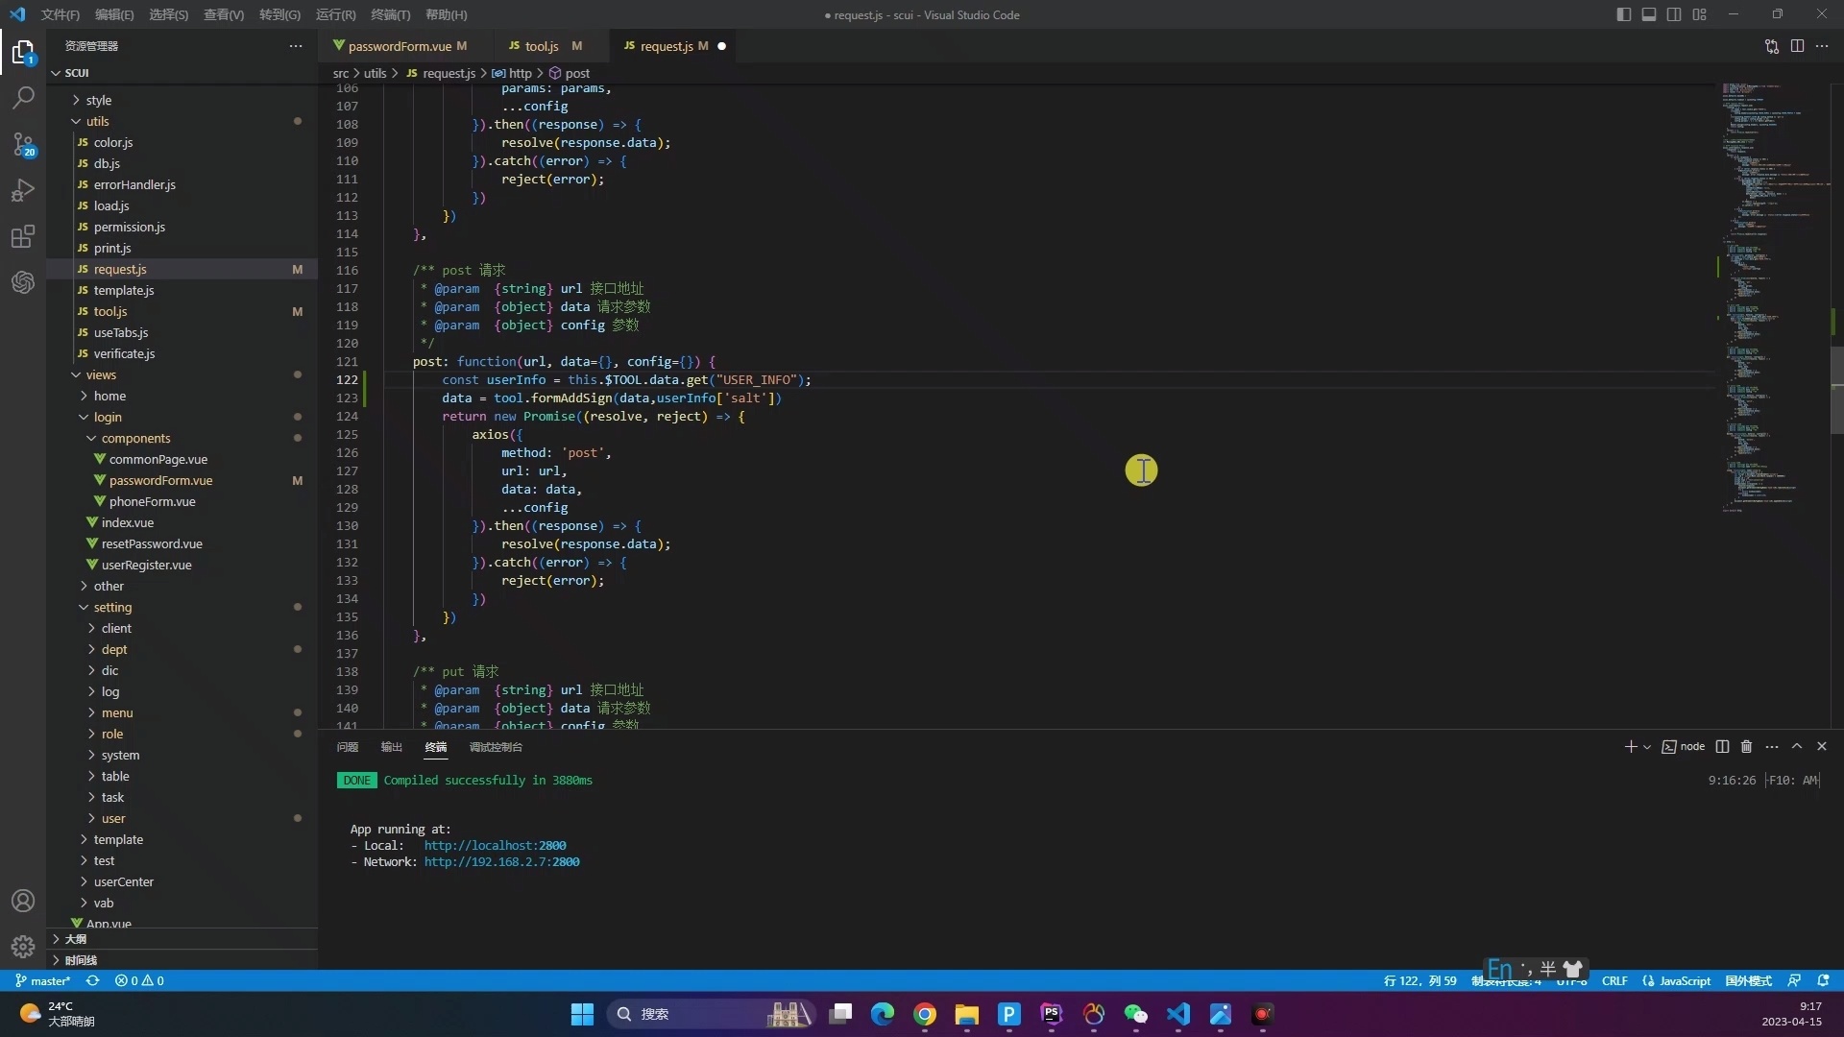This screenshot has width=1844, height=1037.
Task: Kill the terminal with the trash icon
Action: pyautogui.click(x=1747, y=746)
